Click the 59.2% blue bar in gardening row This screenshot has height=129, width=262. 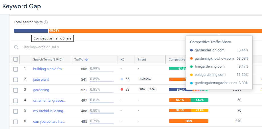(180, 90)
